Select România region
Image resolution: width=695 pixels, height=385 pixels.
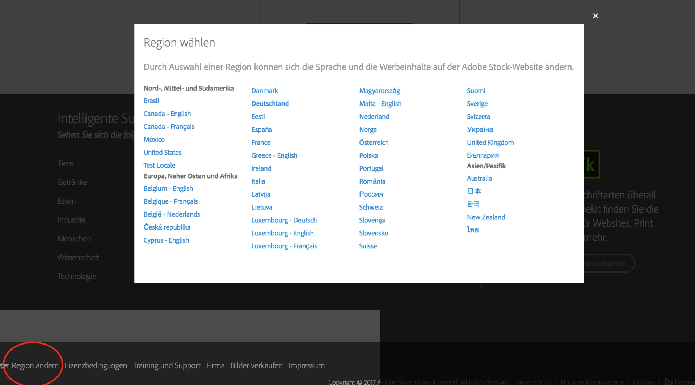[x=372, y=181]
